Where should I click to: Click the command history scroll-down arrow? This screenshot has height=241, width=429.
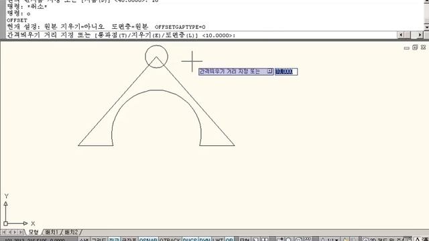click(426, 27)
